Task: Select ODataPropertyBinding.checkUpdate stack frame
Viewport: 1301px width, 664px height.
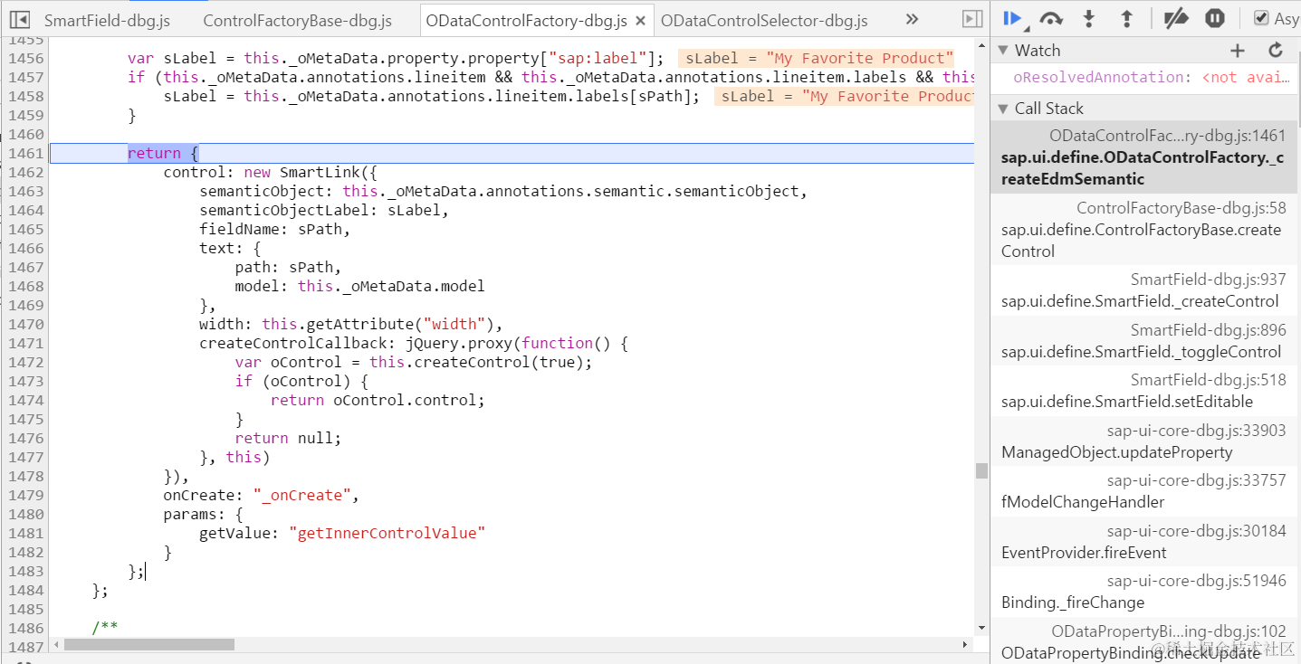Action: point(1145,642)
